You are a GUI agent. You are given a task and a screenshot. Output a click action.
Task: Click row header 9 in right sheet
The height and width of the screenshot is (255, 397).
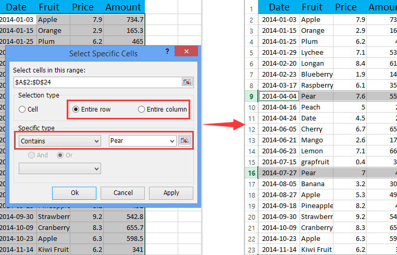pos(251,96)
